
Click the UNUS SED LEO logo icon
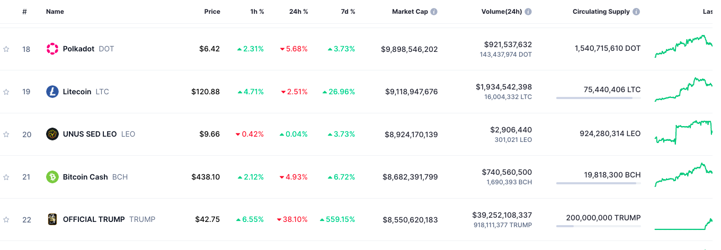point(52,134)
